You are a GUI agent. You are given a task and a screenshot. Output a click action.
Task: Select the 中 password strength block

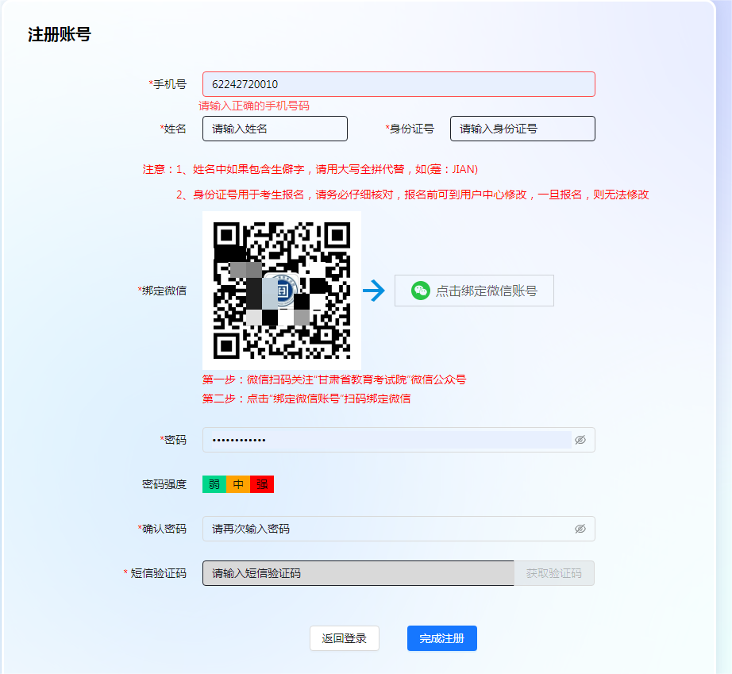pos(237,483)
